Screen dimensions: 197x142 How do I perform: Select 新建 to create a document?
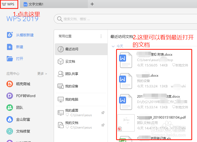pyautogui.click(x=20, y=47)
